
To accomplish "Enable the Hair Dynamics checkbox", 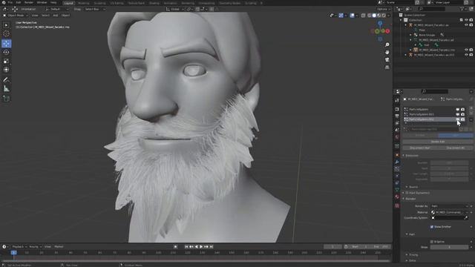I will click(407, 193).
